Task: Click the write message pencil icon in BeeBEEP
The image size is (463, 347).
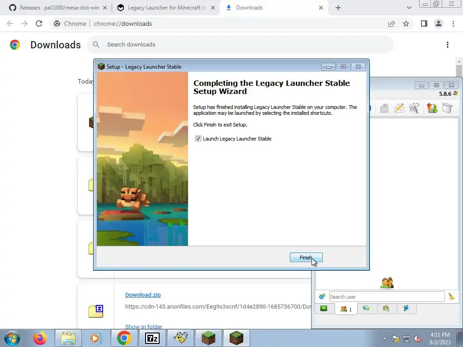Action: [x=399, y=108]
